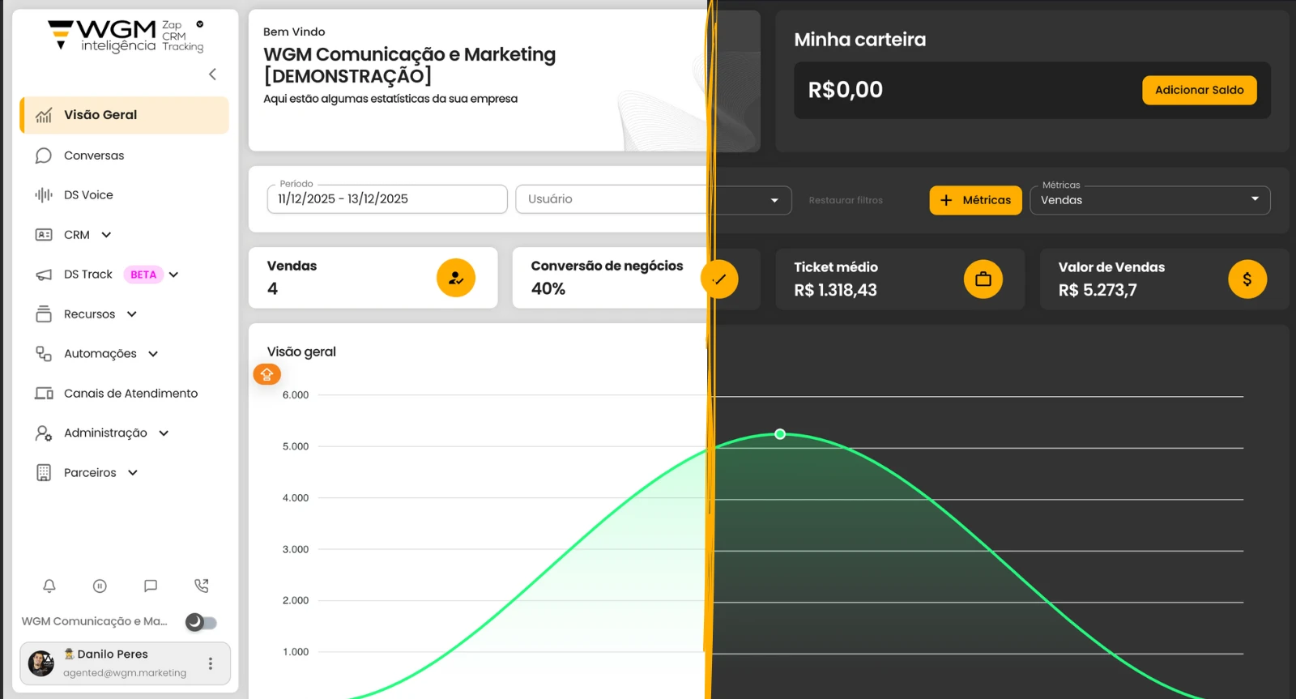Screen dimensions: 1296x699
Task: Click the Ticket médio briefcase icon
Action: (983, 279)
